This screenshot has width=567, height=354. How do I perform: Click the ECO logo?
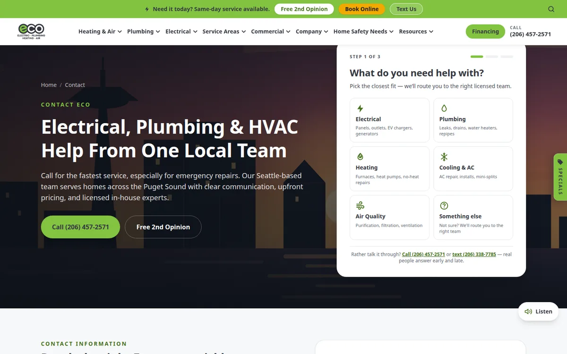(x=31, y=31)
